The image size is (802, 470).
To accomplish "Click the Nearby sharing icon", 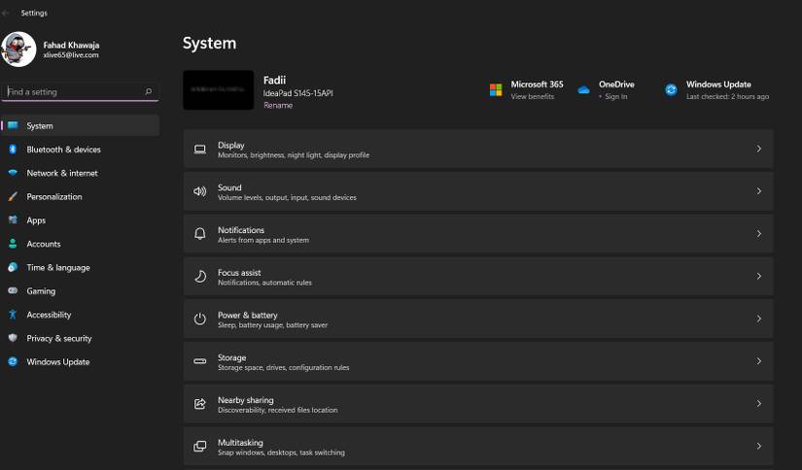I will pyautogui.click(x=200, y=404).
